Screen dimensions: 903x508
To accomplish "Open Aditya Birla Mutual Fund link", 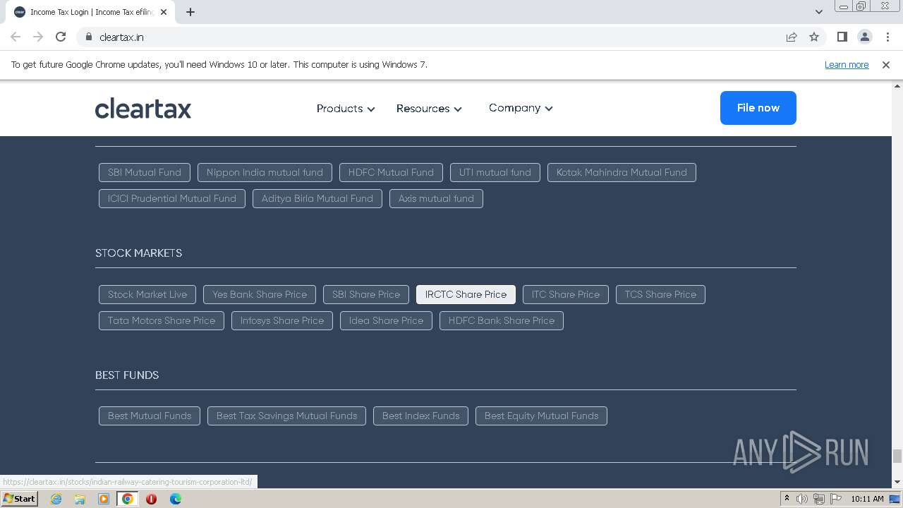I will (317, 198).
